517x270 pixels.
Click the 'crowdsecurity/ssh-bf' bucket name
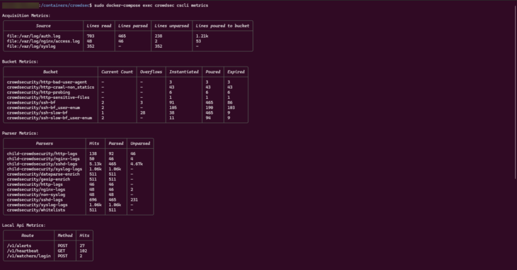pyautogui.click(x=31, y=102)
